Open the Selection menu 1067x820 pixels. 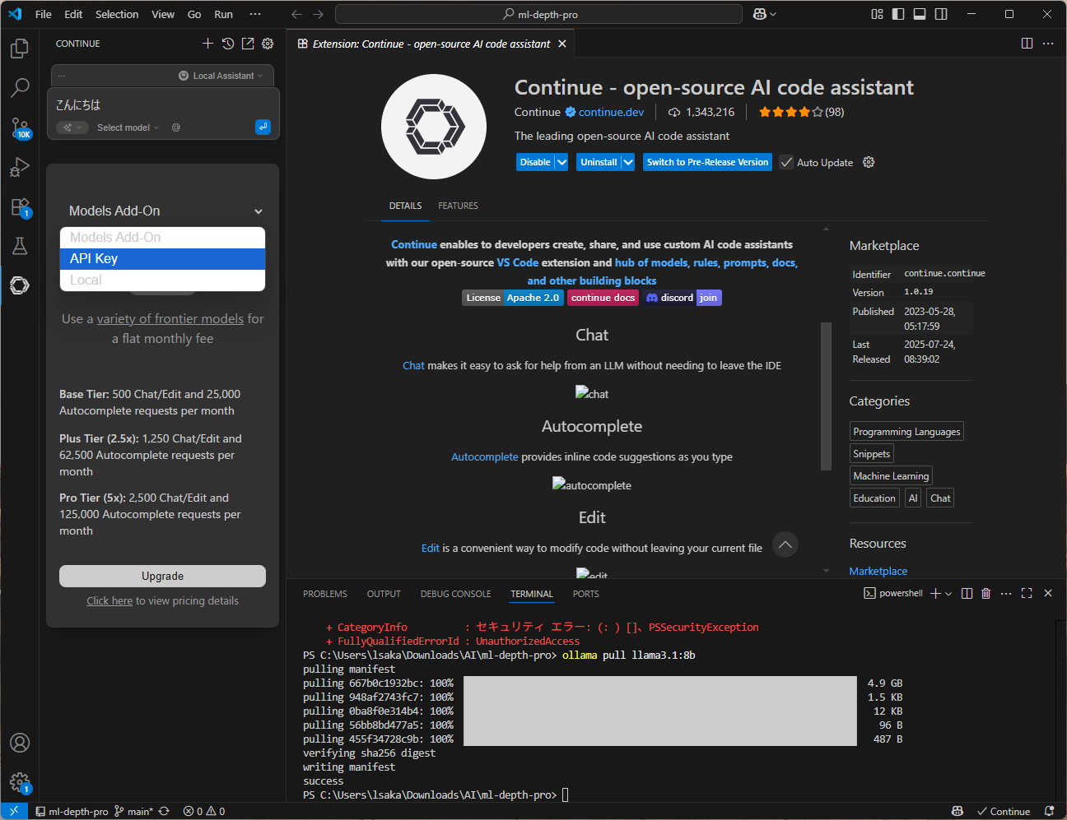[117, 14]
